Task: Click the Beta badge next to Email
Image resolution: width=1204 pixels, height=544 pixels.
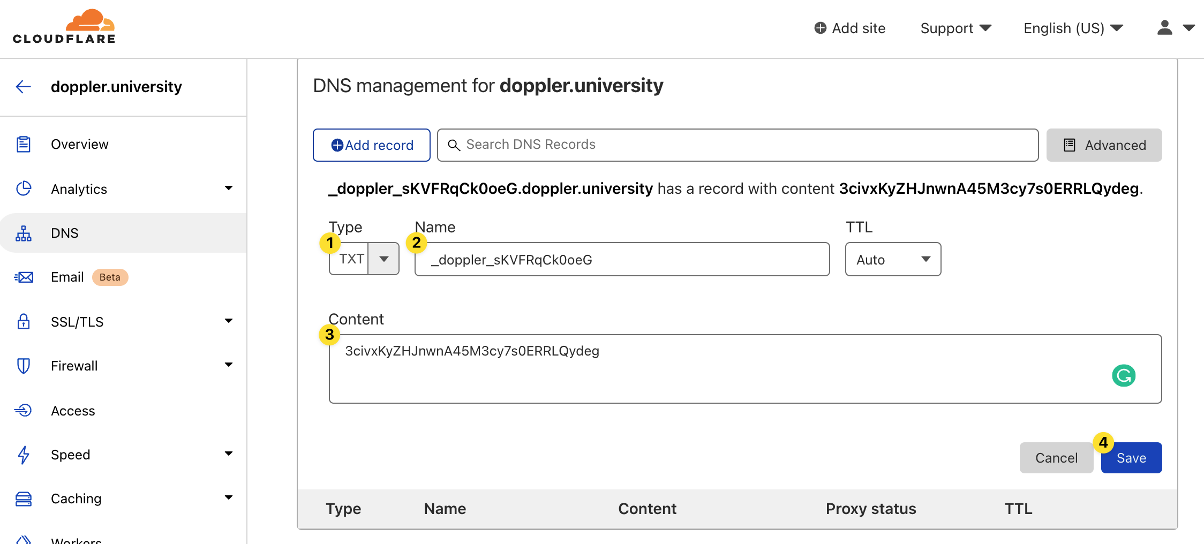Action: pyautogui.click(x=110, y=277)
